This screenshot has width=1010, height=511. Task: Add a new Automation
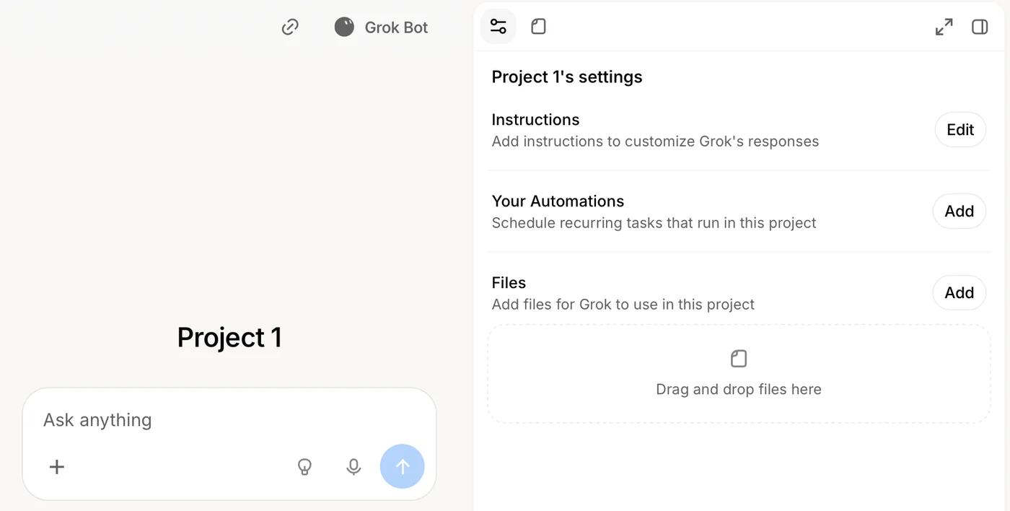click(959, 211)
